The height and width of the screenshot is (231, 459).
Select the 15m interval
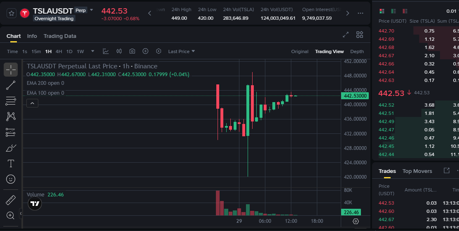tap(36, 51)
